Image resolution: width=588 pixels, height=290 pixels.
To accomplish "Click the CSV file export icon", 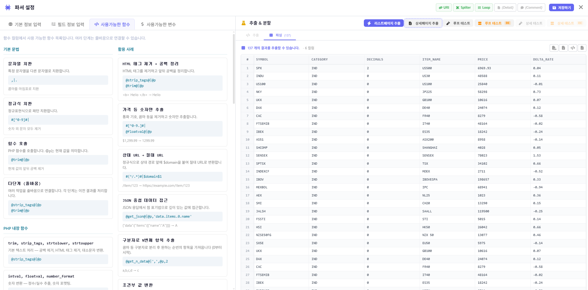I will coord(554,48).
